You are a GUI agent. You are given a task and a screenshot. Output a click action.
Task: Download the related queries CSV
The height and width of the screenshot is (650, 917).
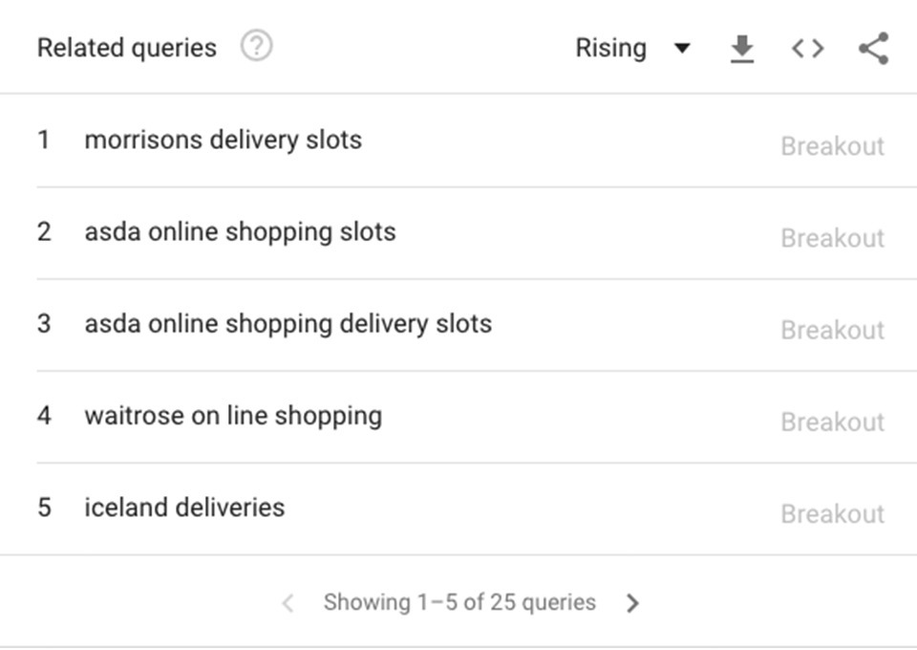coord(742,49)
